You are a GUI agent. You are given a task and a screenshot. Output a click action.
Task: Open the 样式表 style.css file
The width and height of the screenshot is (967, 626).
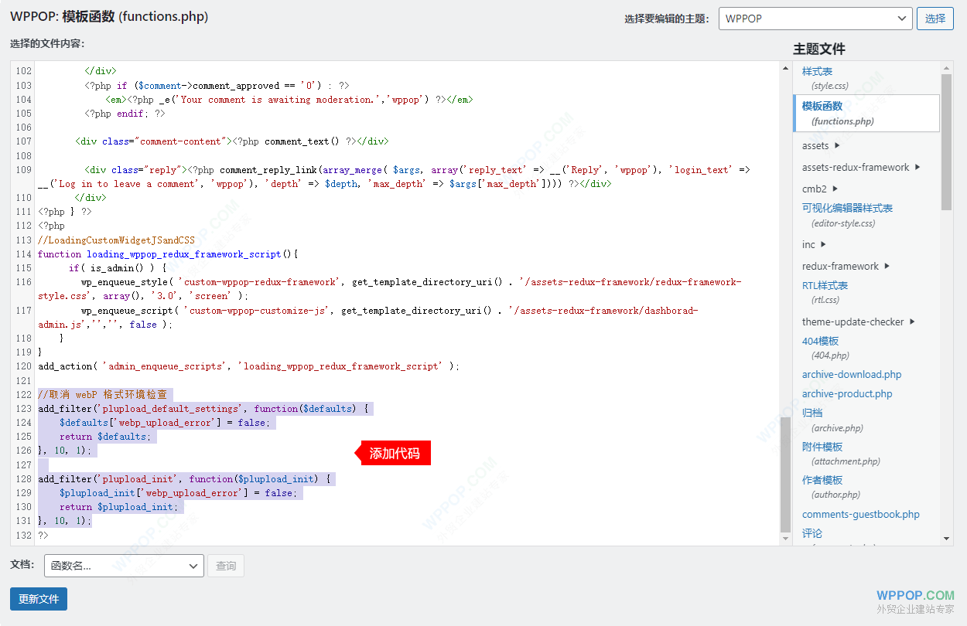point(817,72)
